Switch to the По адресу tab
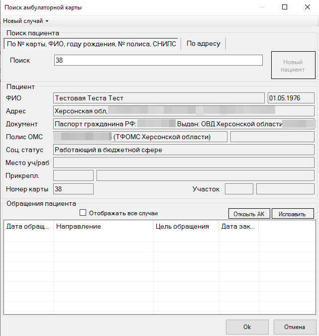 203,44
